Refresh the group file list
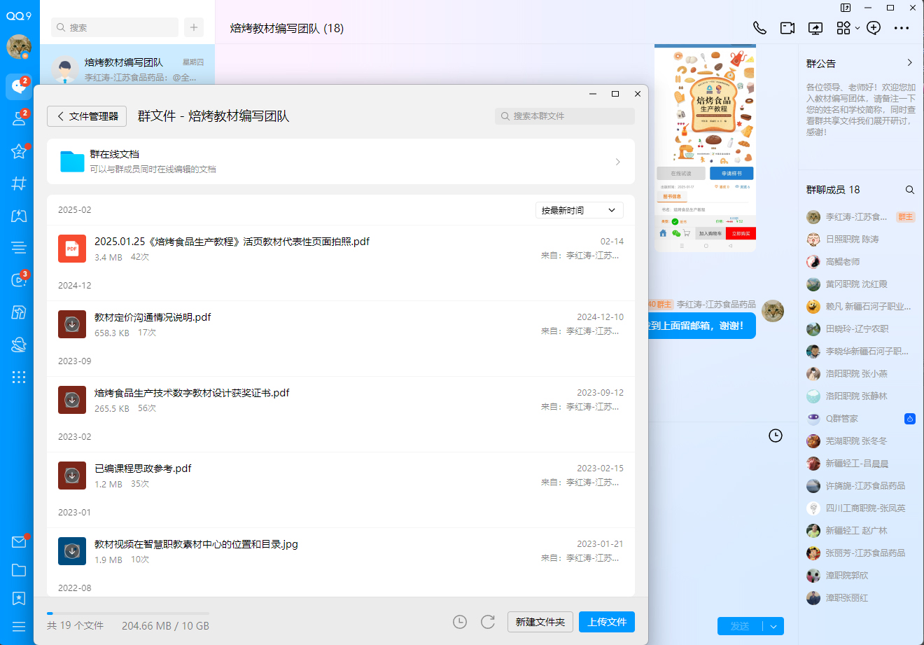The image size is (924, 645). (488, 622)
